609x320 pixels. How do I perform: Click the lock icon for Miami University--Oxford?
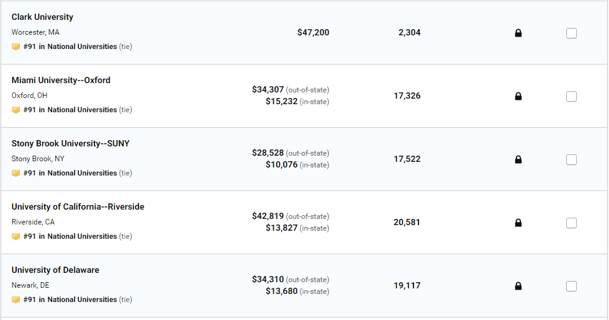(x=518, y=96)
